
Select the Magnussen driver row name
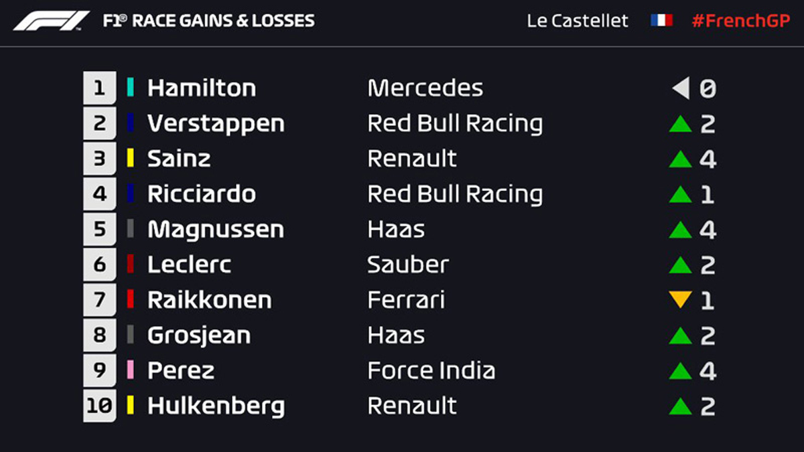pos(216,230)
